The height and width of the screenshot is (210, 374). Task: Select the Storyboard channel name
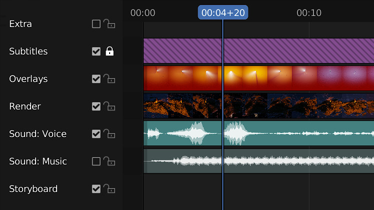34,189
